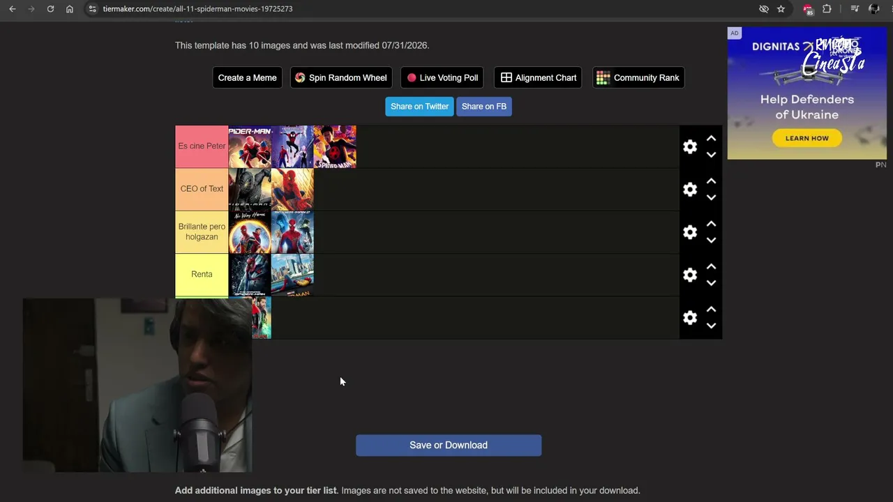Open the crossed-eye tracking protection icon

764,9
